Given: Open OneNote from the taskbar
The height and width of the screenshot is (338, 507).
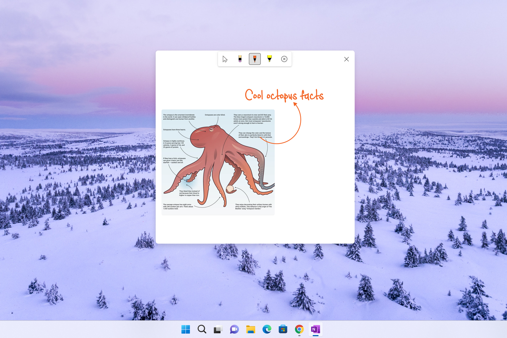Looking at the screenshot, I should [316, 329].
